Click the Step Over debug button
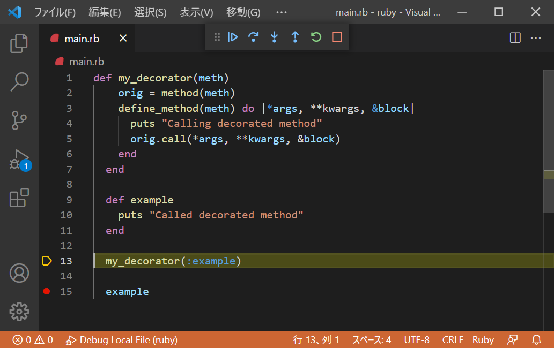Screen dimensions: 554x348 pyautogui.click(x=253, y=37)
